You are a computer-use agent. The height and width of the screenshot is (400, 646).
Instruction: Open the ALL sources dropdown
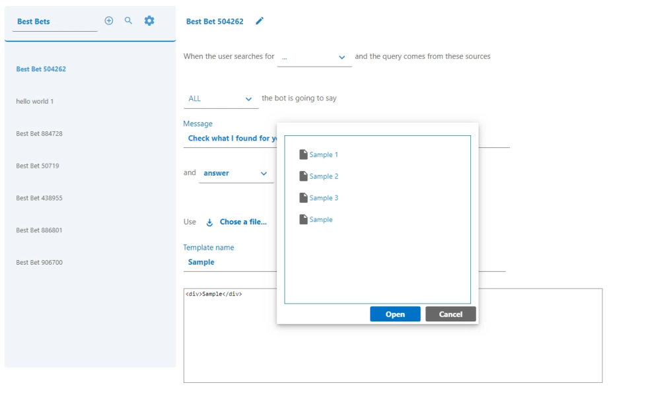click(x=248, y=99)
